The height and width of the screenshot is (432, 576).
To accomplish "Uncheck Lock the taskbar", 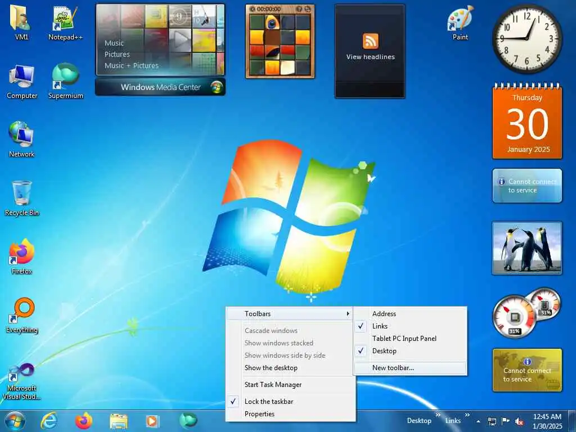I will click(290, 402).
